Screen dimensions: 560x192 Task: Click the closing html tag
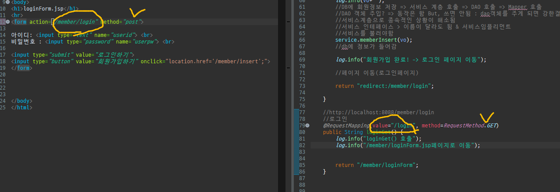[22, 108]
